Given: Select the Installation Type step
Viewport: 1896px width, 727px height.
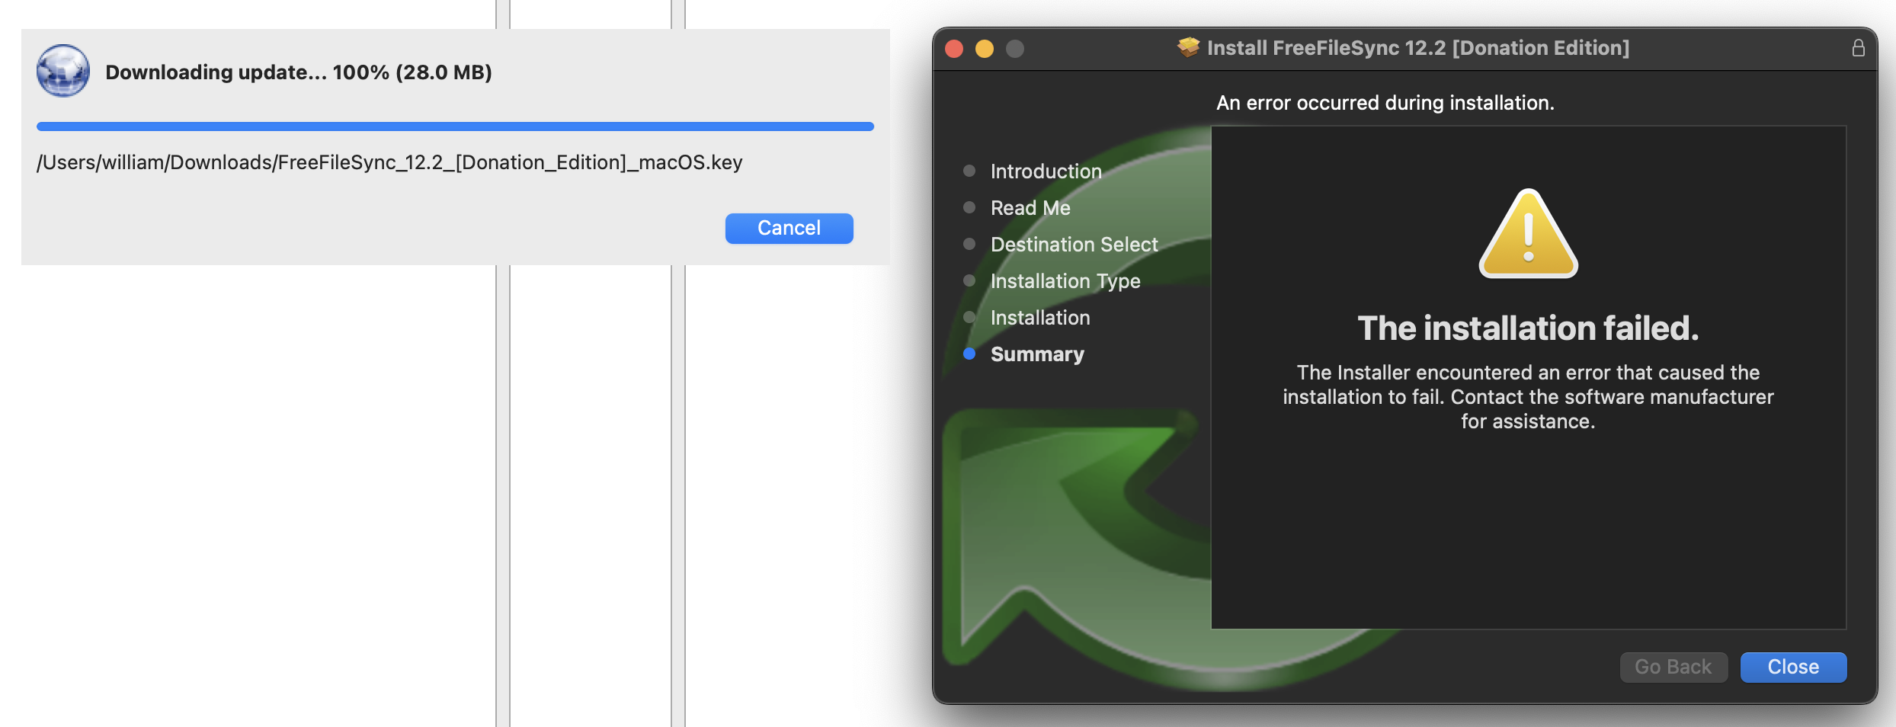Looking at the screenshot, I should pos(1065,281).
